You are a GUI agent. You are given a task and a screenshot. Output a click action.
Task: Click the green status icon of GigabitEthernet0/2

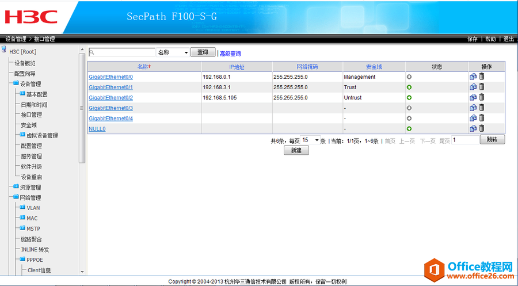pyautogui.click(x=409, y=98)
